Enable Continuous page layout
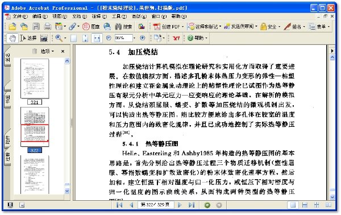The width and height of the screenshot is (341, 215). (305, 205)
